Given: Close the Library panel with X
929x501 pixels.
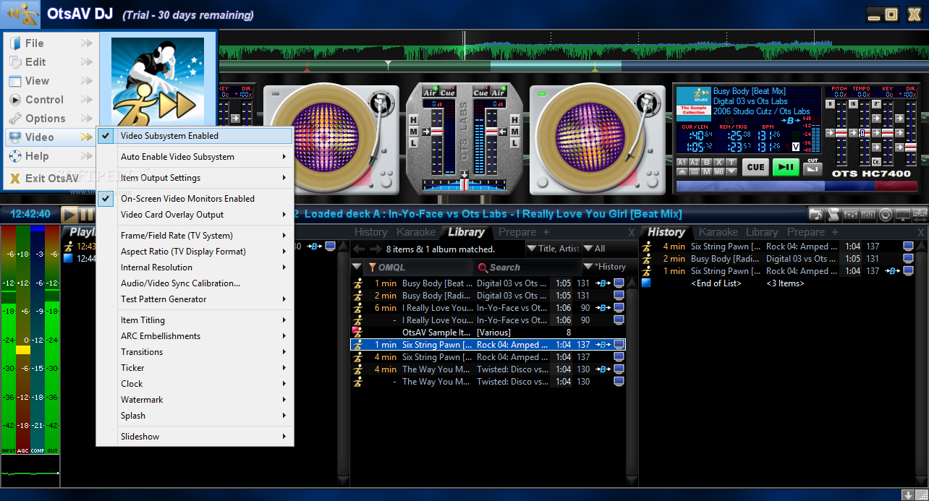Looking at the screenshot, I should tap(631, 233).
